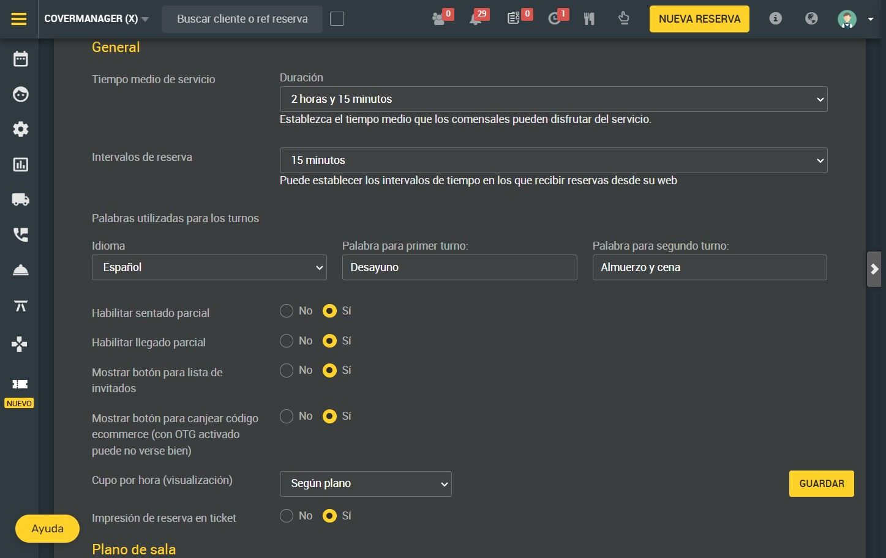This screenshot has width=886, height=558.
Task: Click the fork and knife icon
Action: coord(589,19)
